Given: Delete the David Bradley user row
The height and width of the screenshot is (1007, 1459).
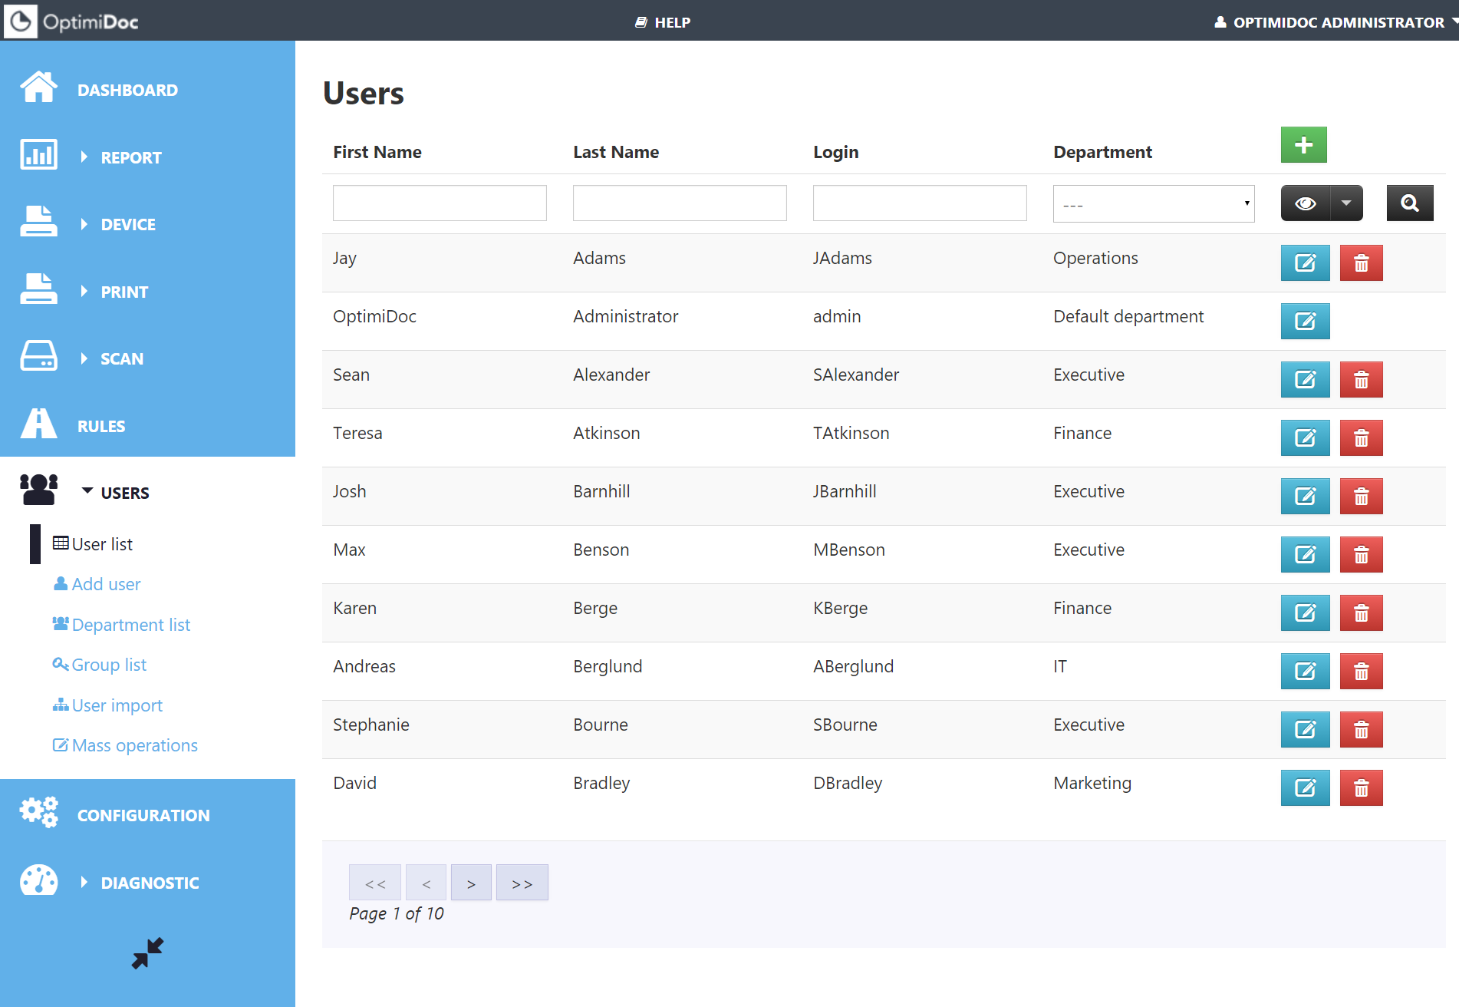Looking at the screenshot, I should point(1360,788).
